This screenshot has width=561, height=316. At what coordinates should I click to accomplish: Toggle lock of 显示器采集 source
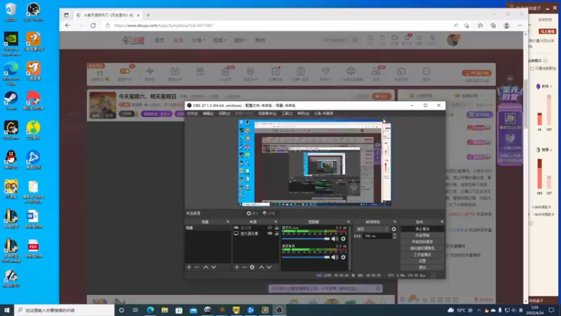point(276,234)
